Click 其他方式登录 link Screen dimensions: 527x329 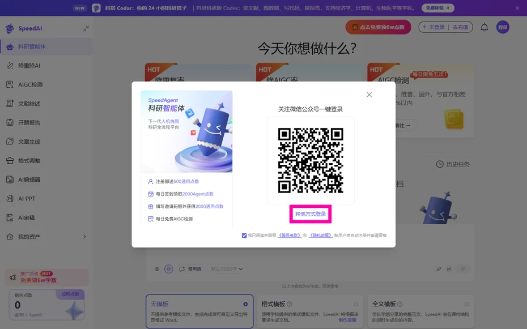pos(310,214)
